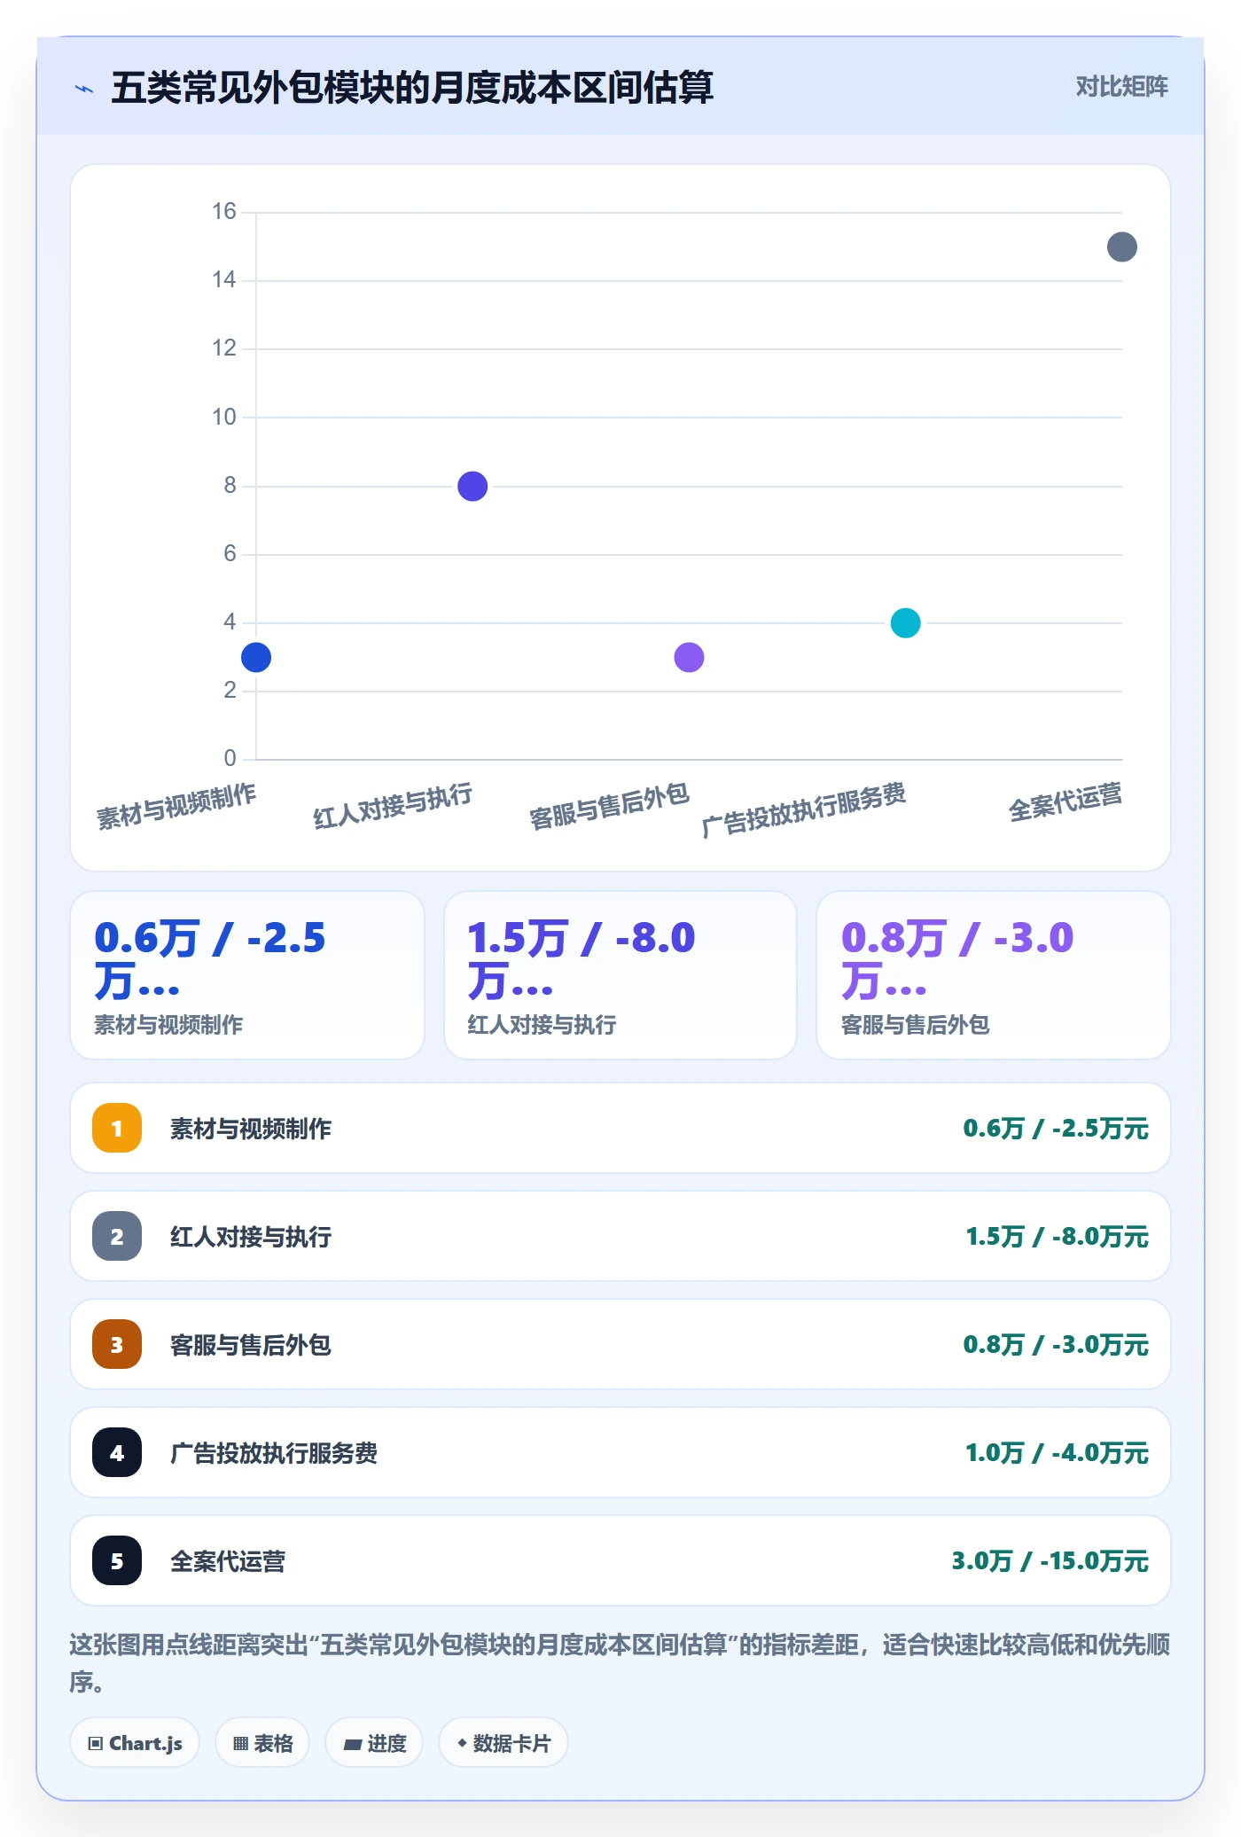
Task: Click the dark number 5 badge
Action: click(117, 1560)
